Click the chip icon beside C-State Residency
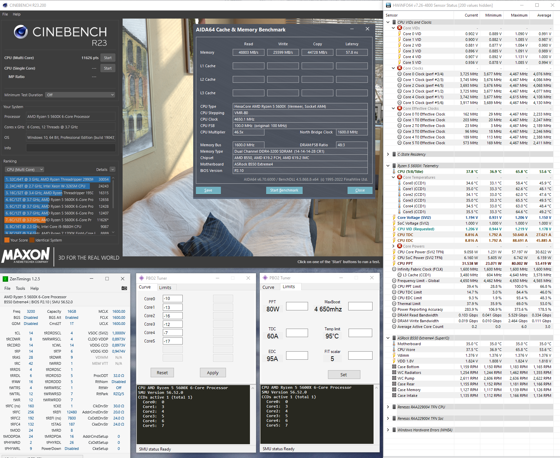This screenshot has width=560, height=458. coord(394,154)
